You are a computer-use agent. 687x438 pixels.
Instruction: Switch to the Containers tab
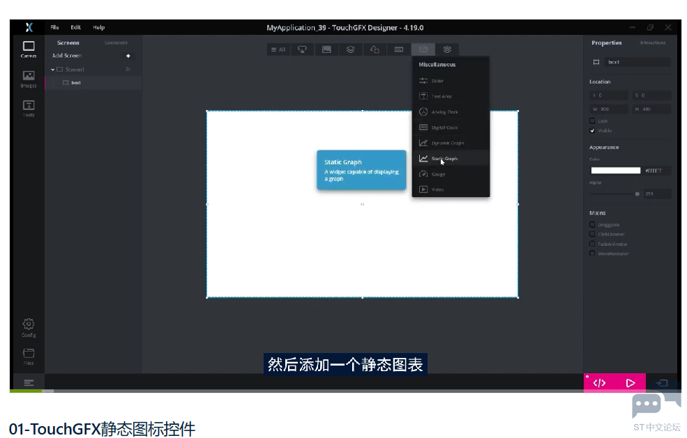click(x=116, y=42)
